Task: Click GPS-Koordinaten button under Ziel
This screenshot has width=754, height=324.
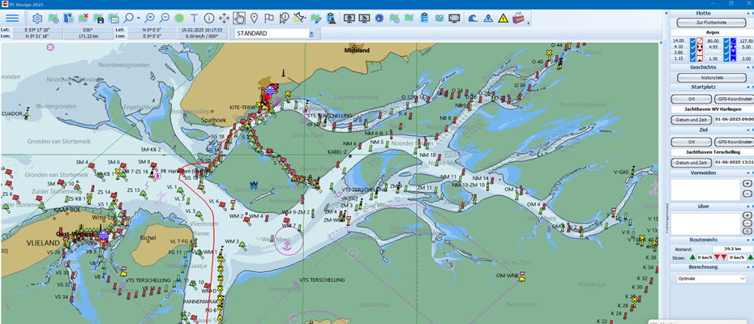Action: click(734, 142)
